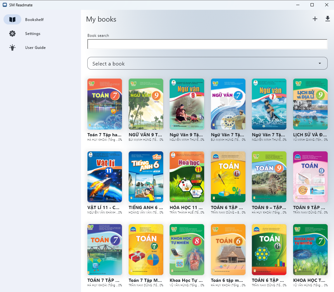The width and height of the screenshot is (334, 292).
Task: Click the User Guide lightbulb icon
Action: point(12,48)
